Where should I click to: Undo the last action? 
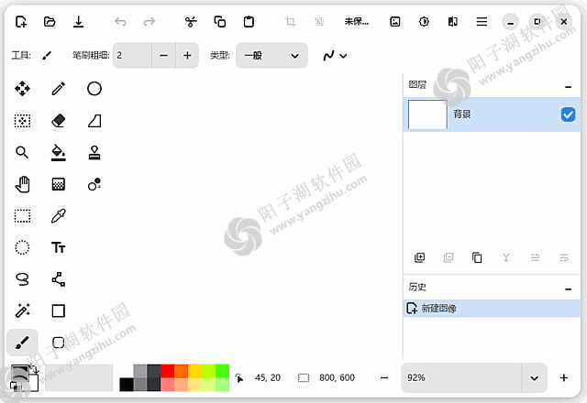pos(120,22)
